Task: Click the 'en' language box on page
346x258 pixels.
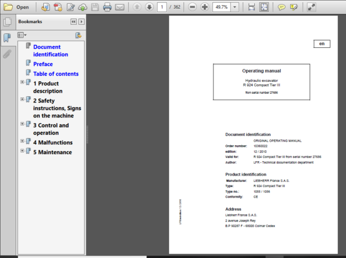Action: point(322,44)
